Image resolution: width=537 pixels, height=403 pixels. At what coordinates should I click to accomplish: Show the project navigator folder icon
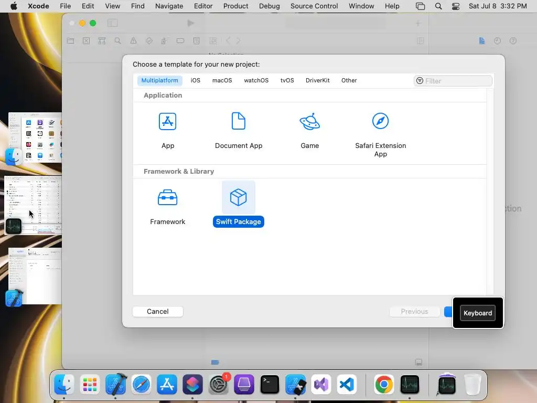(71, 41)
